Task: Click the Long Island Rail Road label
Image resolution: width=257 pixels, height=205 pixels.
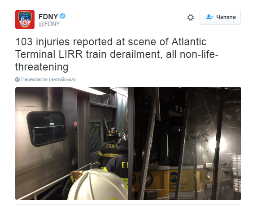Action: pyautogui.click(x=179, y=186)
